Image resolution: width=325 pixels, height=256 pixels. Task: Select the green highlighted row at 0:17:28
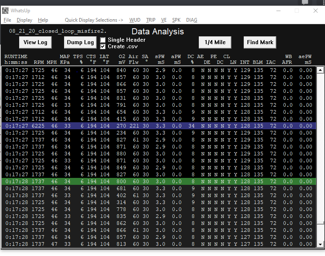159,182
